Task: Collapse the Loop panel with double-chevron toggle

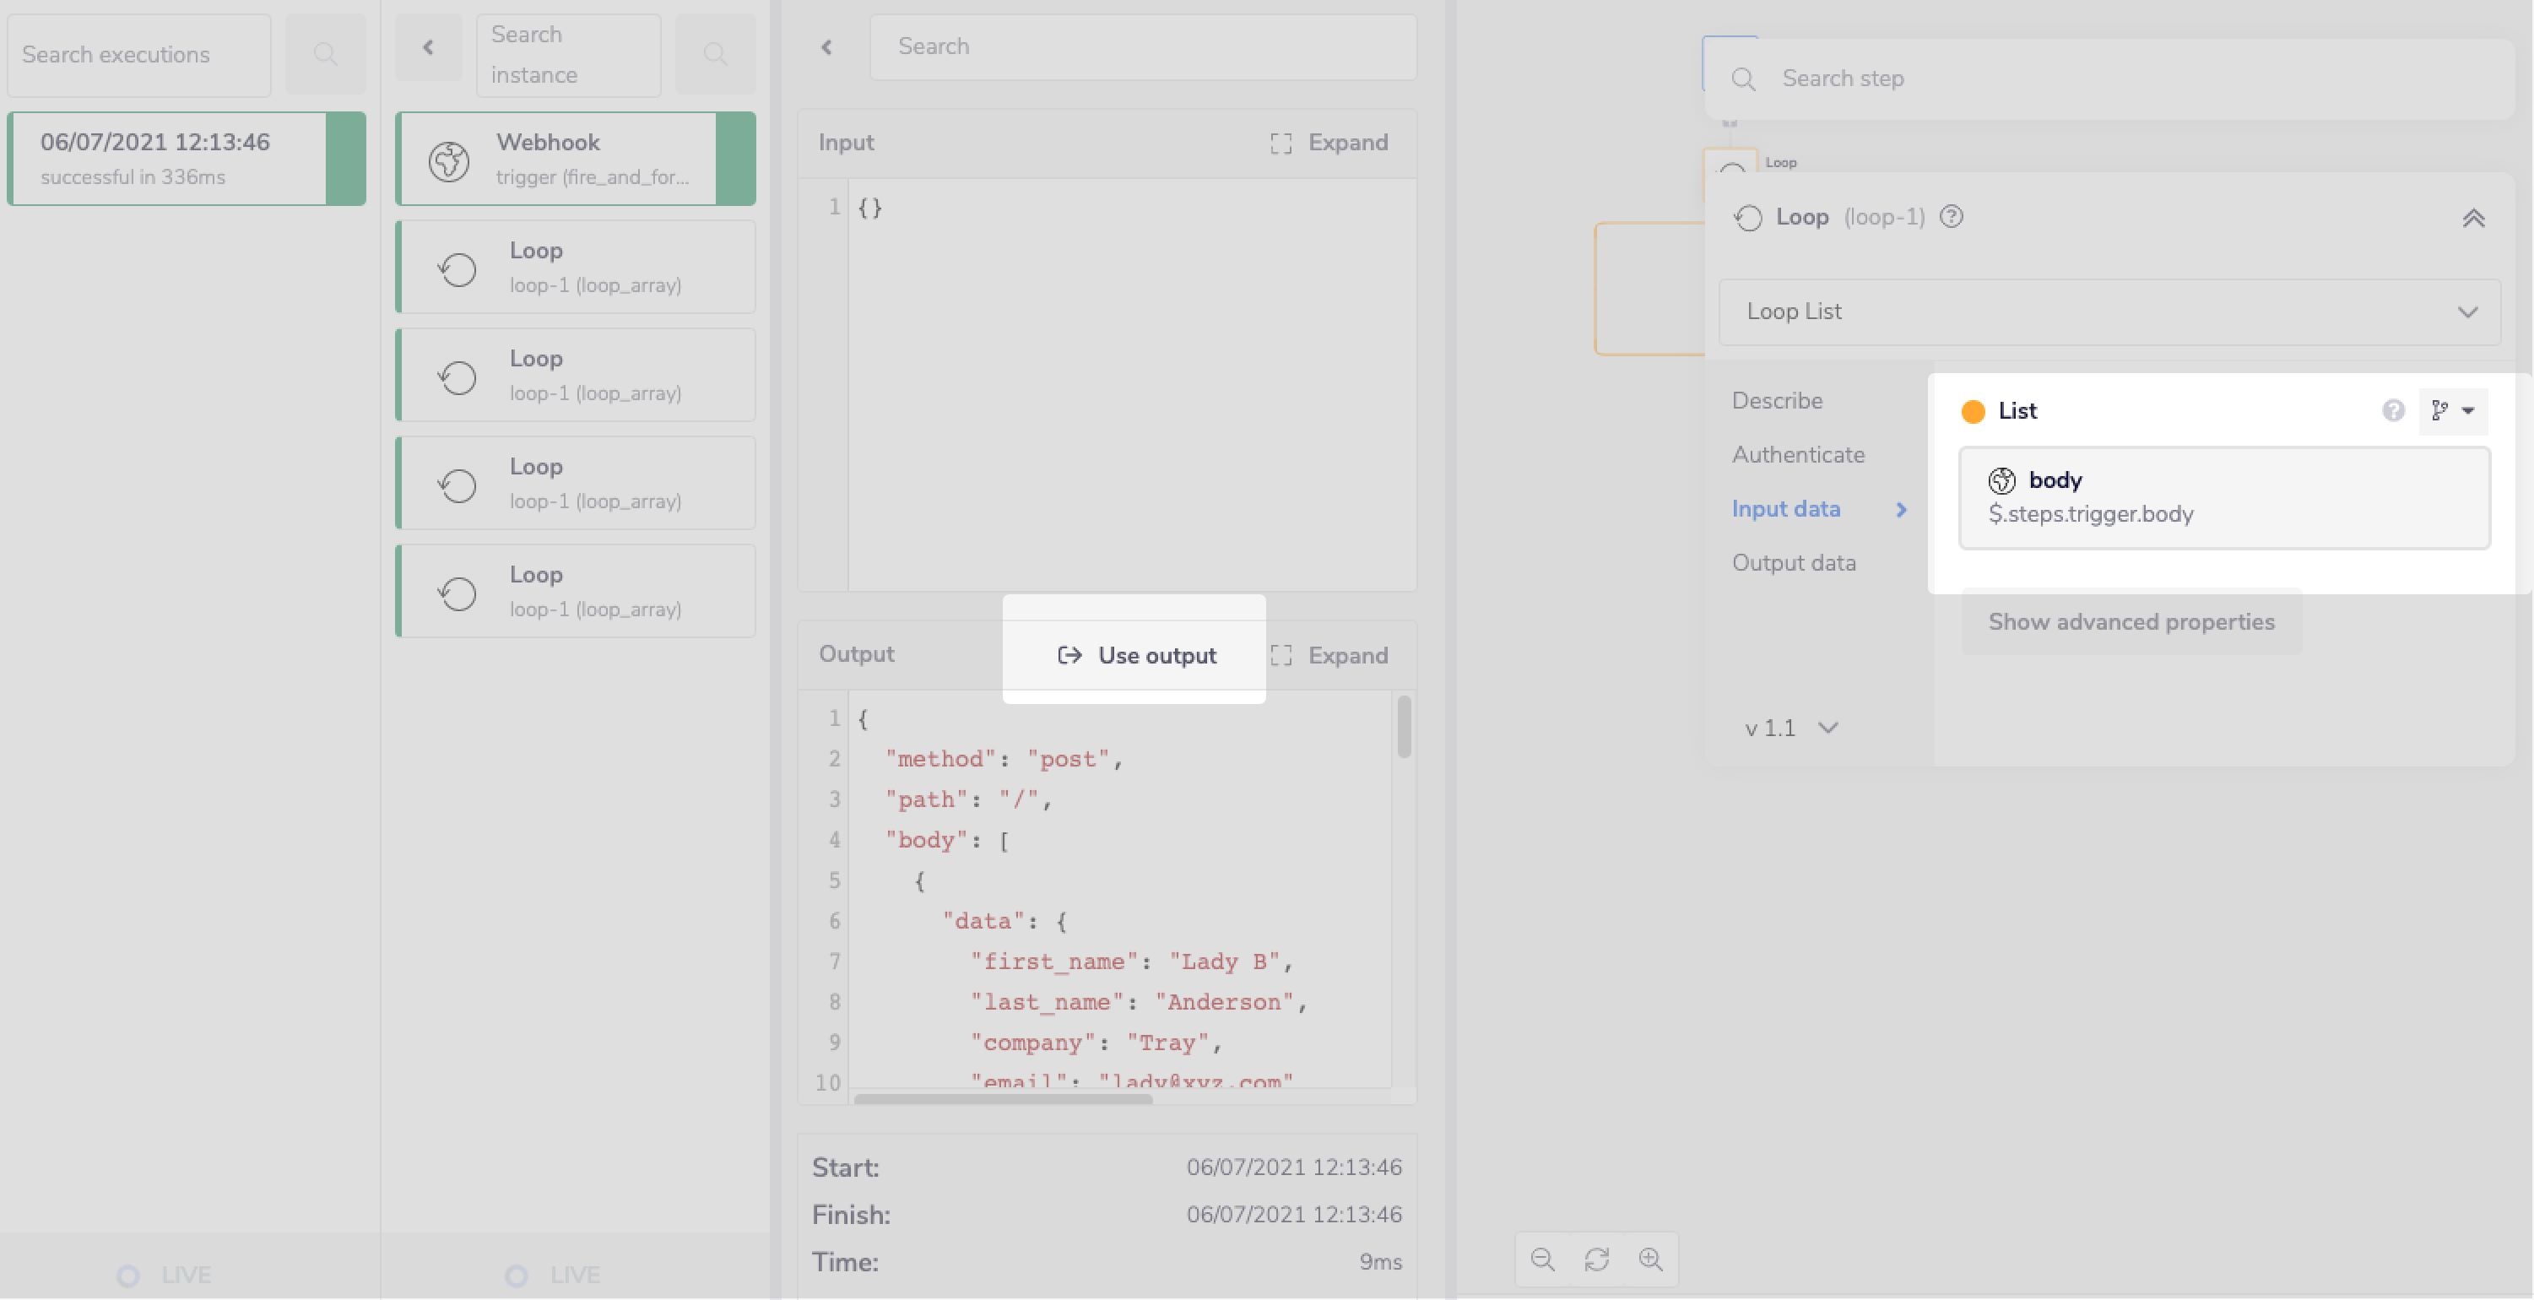Action: pyautogui.click(x=2475, y=219)
